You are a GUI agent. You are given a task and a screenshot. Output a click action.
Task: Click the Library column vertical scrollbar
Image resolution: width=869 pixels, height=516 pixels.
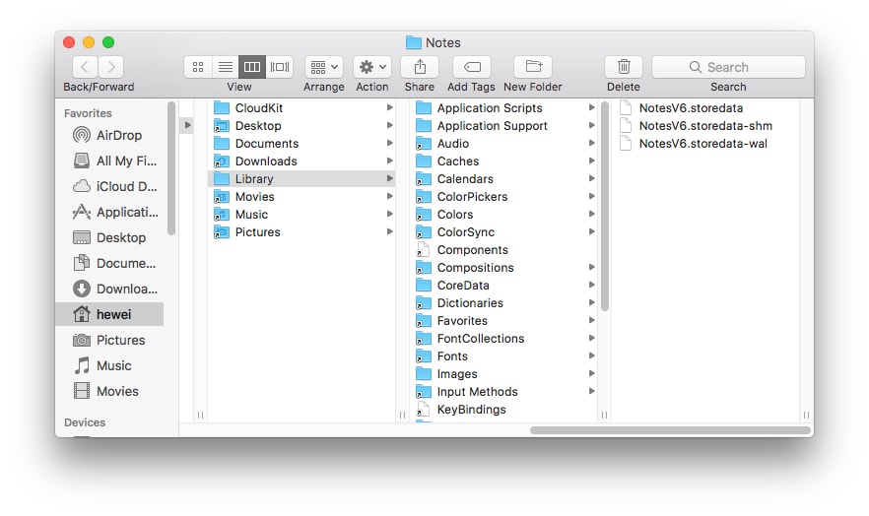pyautogui.click(x=605, y=206)
